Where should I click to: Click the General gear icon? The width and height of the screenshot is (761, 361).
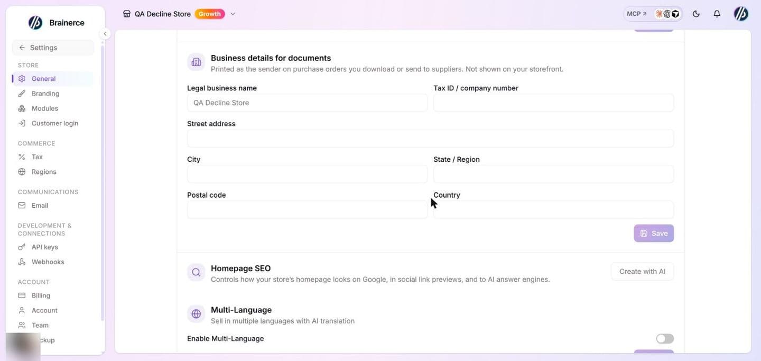click(22, 79)
